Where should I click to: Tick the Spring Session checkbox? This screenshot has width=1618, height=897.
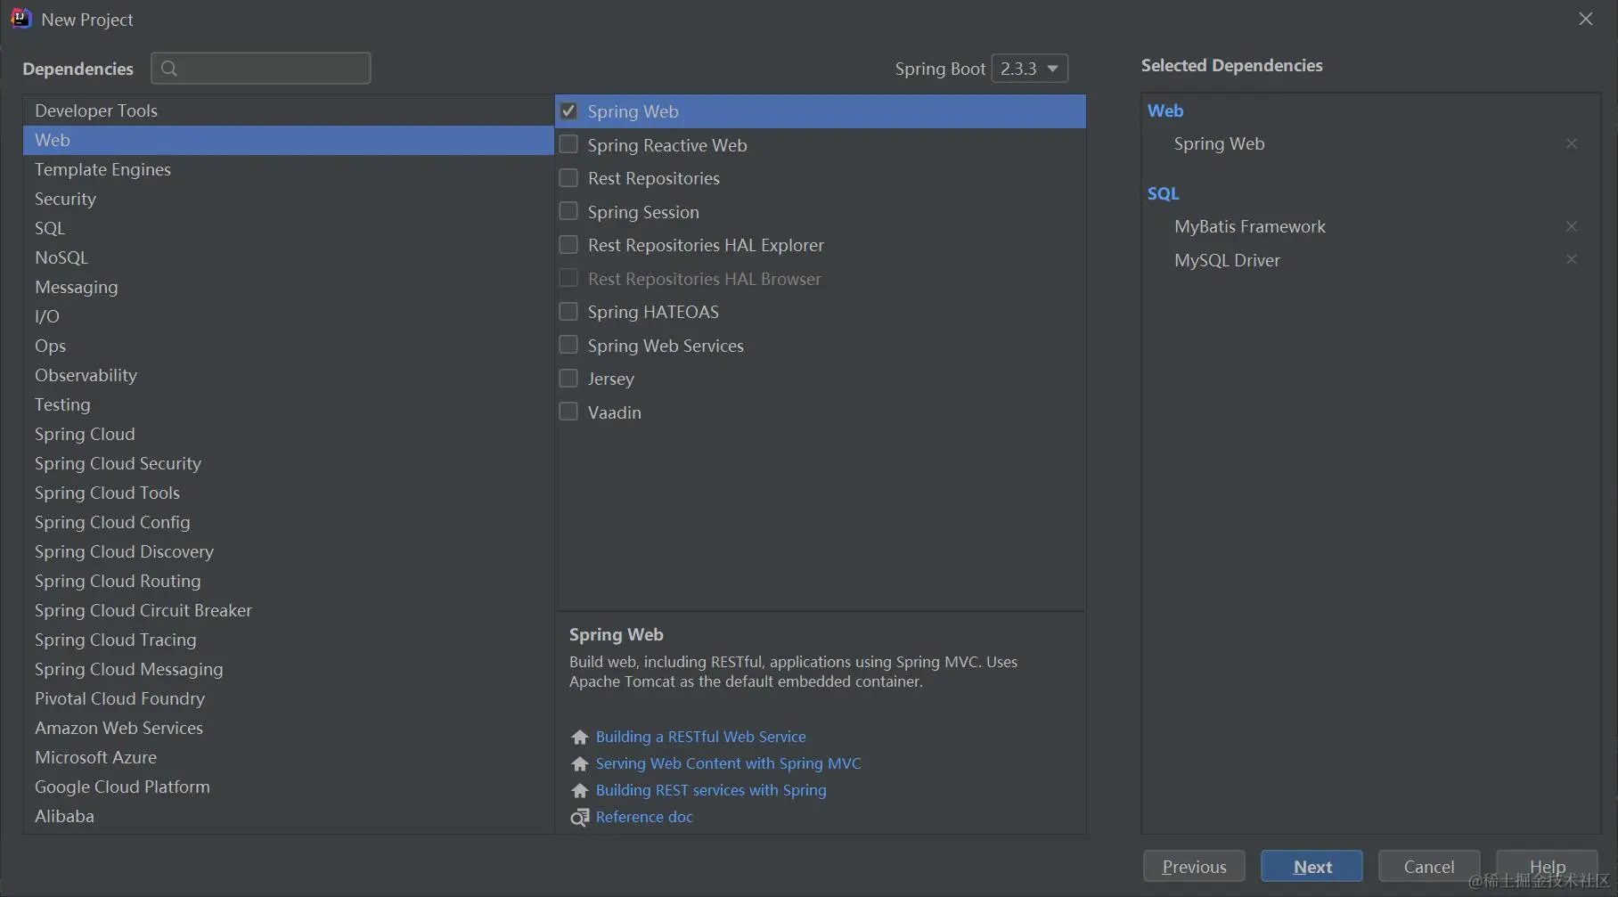click(568, 211)
